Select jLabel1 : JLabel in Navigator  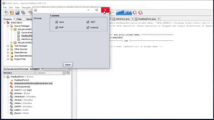coord(21,110)
